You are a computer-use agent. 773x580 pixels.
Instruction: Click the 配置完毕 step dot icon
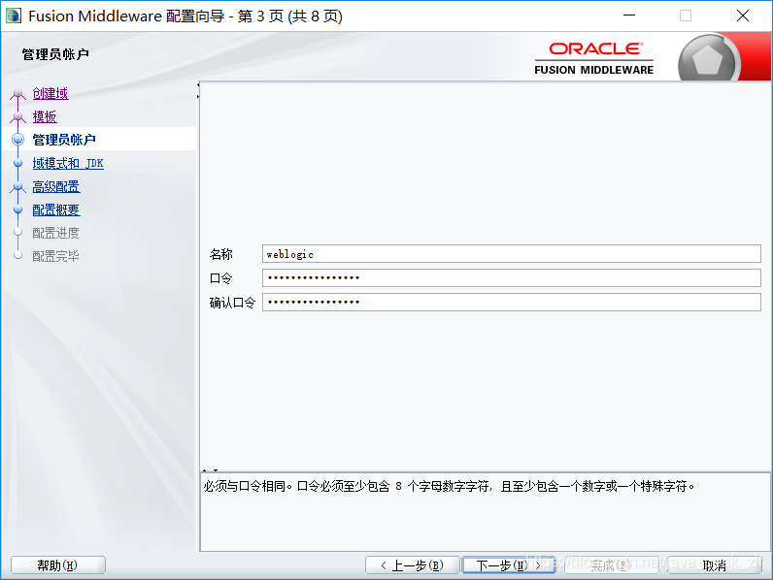[17, 255]
